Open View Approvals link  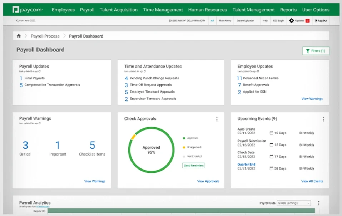coord(208,181)
